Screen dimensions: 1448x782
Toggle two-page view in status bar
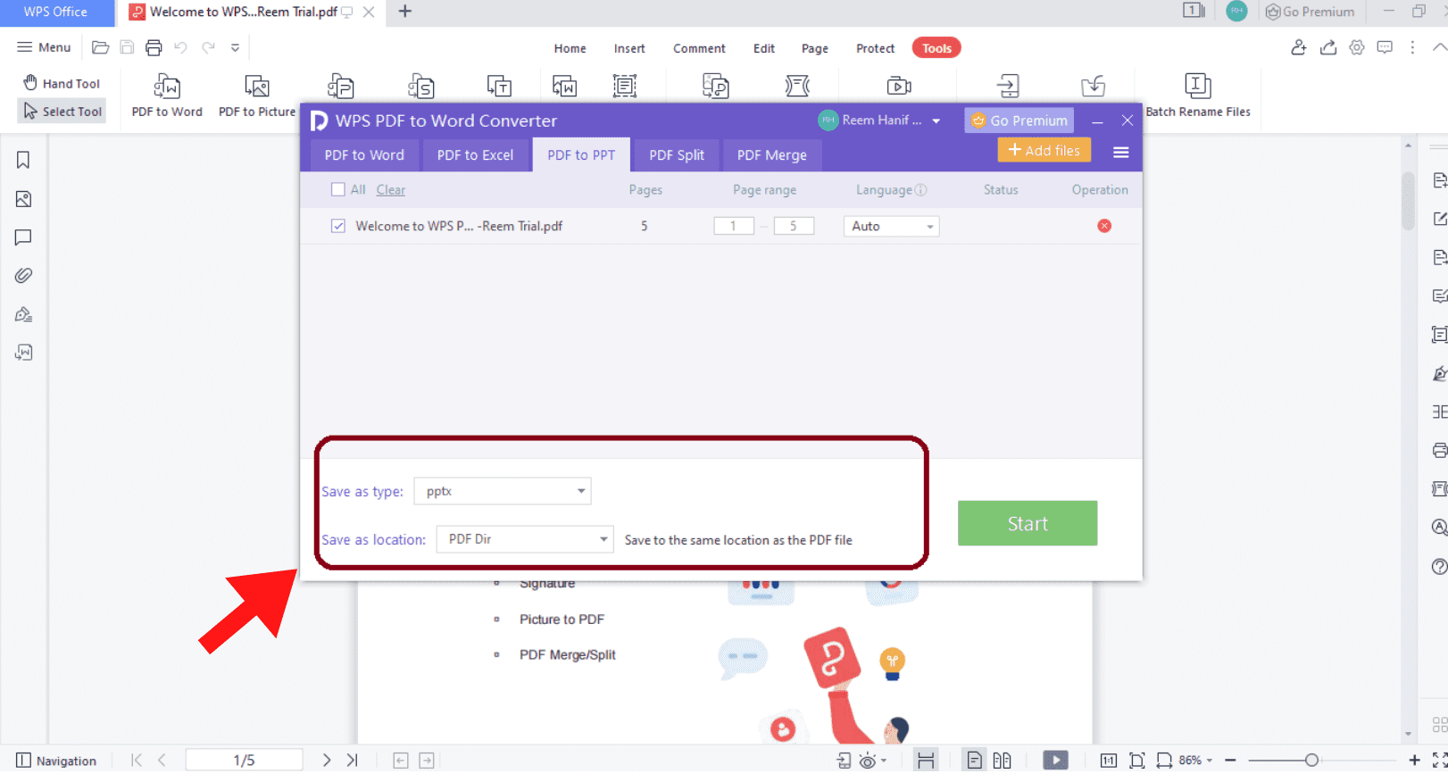1002,761
